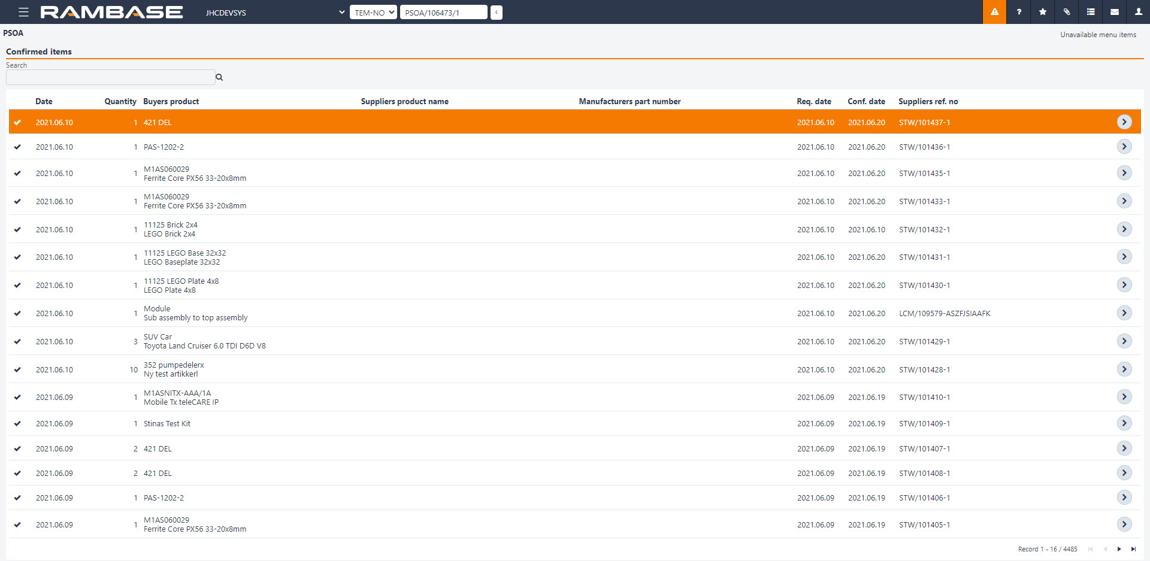1150x561 pixels.
Task: Open the hamburger main menu
Action: click(23, 12)
